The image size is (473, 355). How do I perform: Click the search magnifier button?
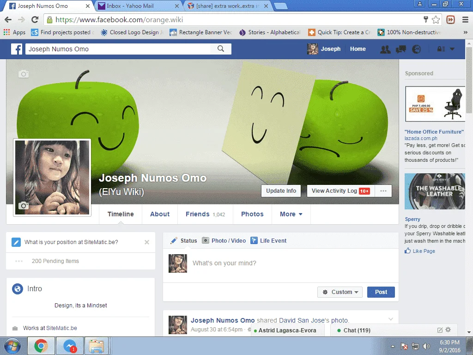pos(221,49)
